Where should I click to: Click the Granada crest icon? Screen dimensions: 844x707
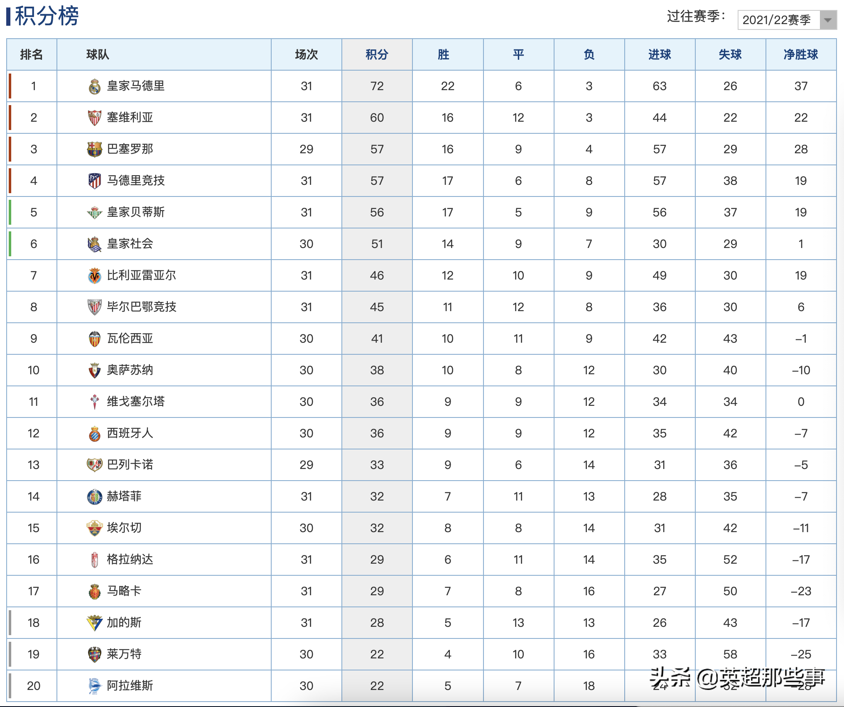click(95, 560)
